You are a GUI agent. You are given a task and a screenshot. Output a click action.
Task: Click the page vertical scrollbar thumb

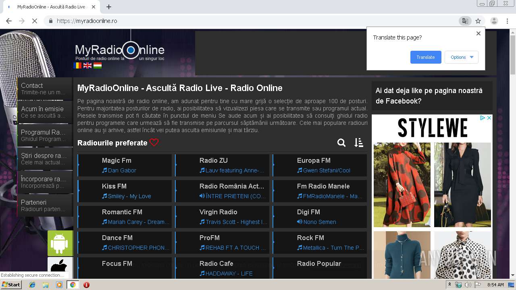(513, 55)
